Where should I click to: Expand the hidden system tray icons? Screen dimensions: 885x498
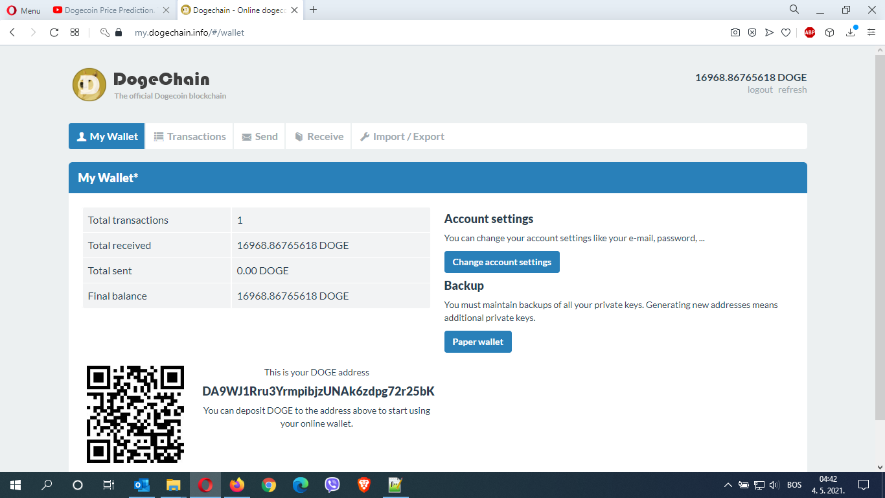coord(728,485)
